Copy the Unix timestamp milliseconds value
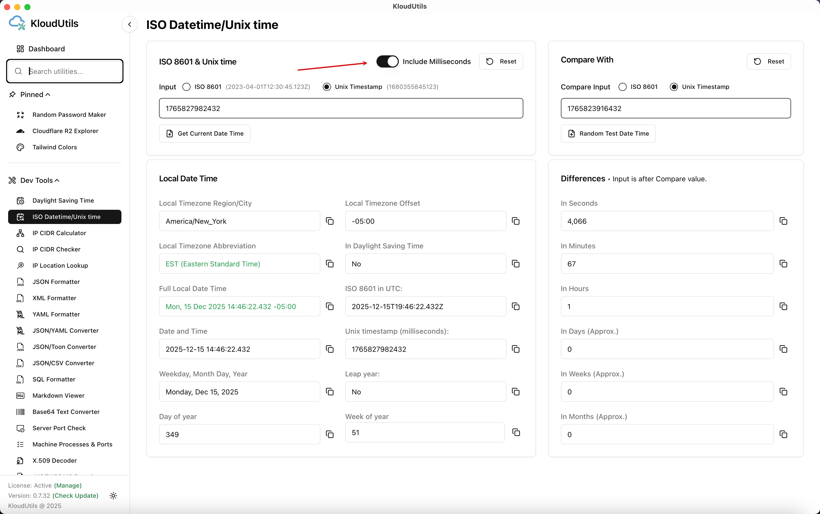 (x=515, y=349)
